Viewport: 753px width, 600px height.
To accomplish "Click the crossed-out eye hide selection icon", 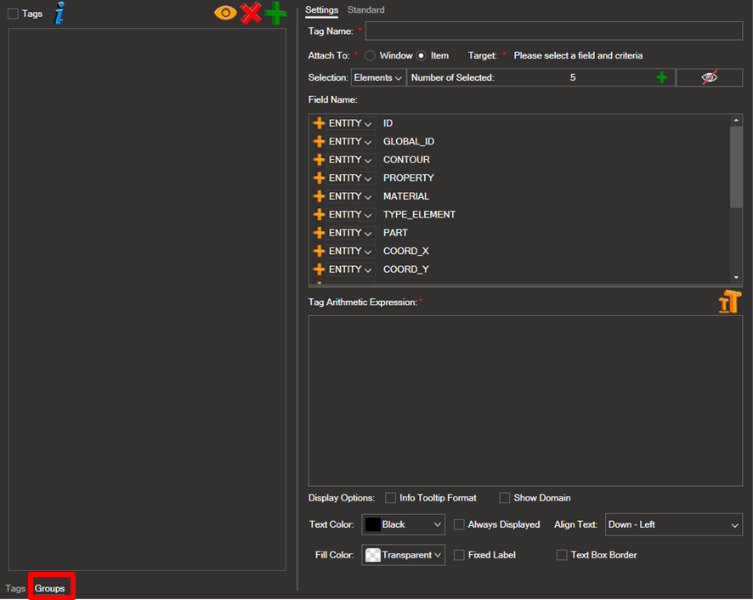I will click(710, 77).
